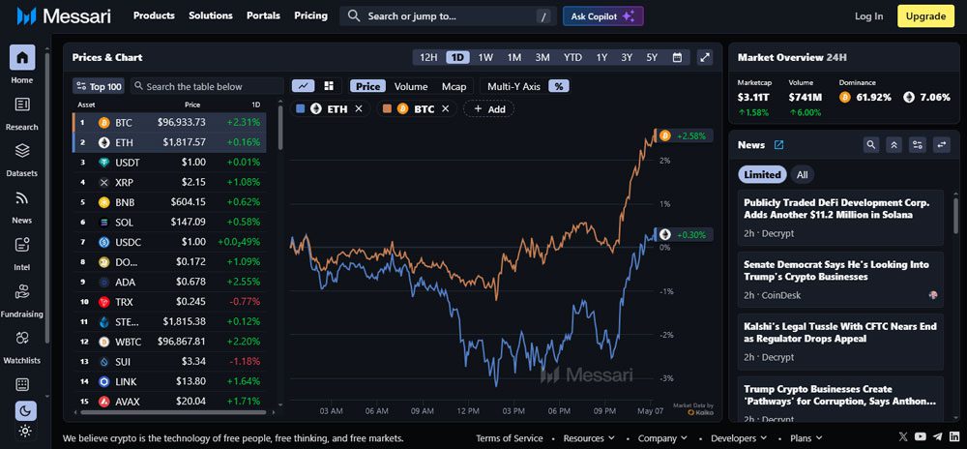Screen dimensions: 967x449
Task: Open Ask Copilot
Action: coord(603,16)
